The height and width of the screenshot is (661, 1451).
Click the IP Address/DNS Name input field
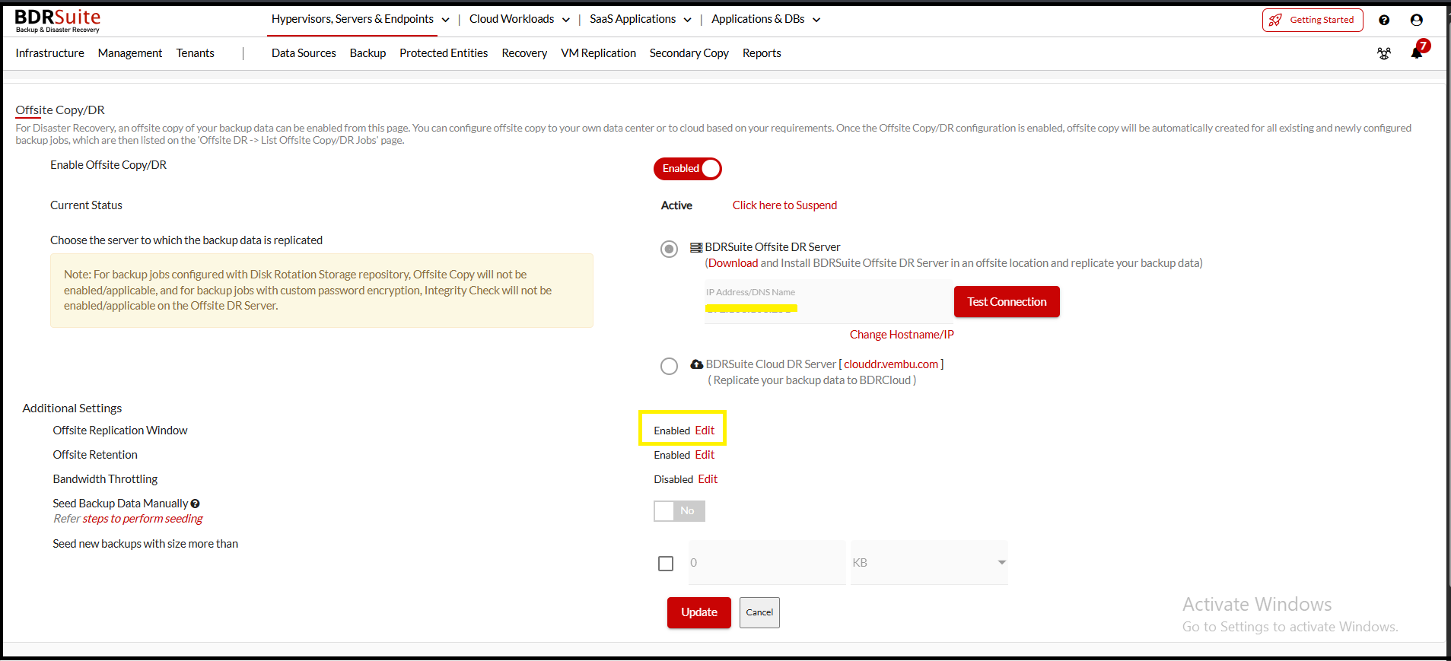coord(829,302)
